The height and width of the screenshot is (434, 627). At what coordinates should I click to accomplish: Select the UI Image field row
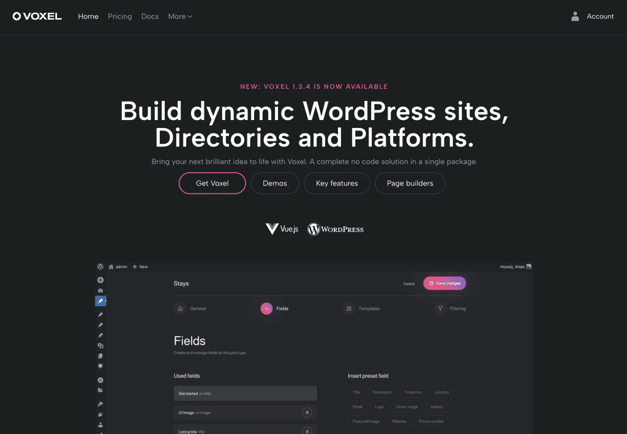click(x=245, y=413)
